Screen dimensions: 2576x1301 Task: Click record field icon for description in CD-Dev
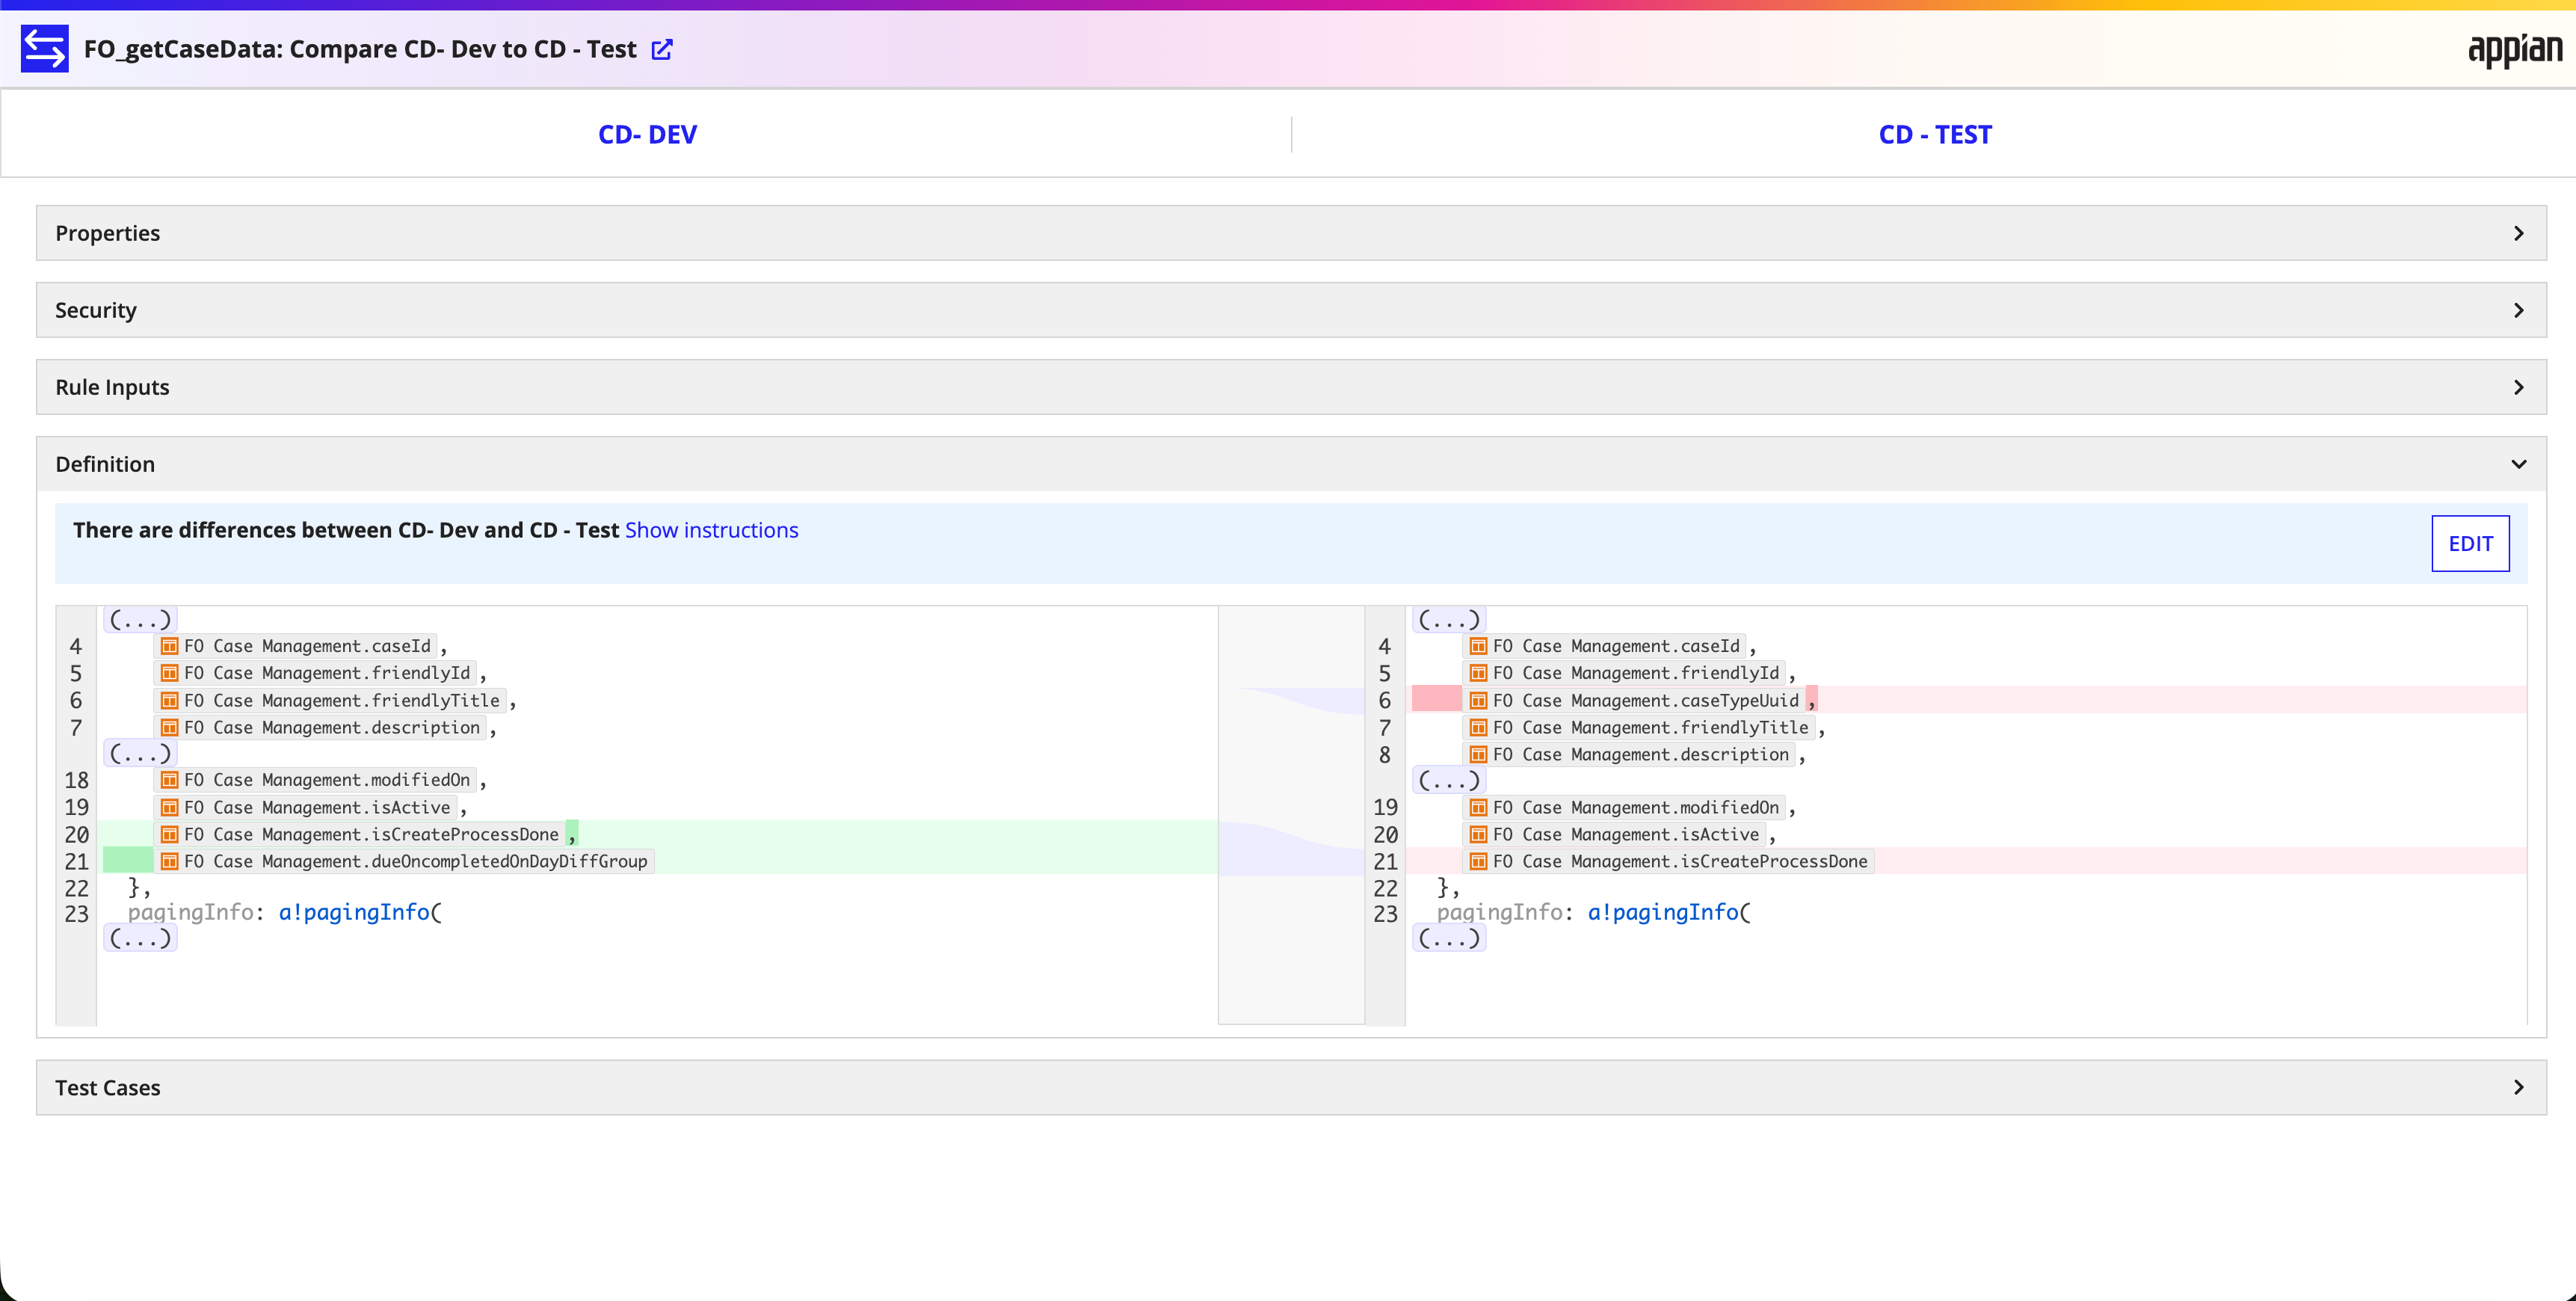pos(170,727)
